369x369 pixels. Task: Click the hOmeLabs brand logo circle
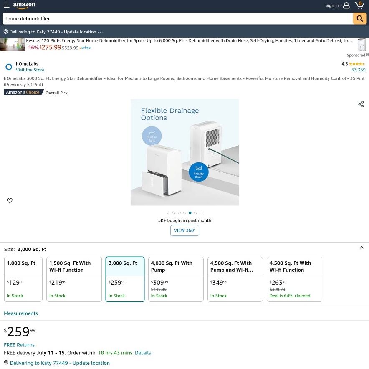coord(9,67)
